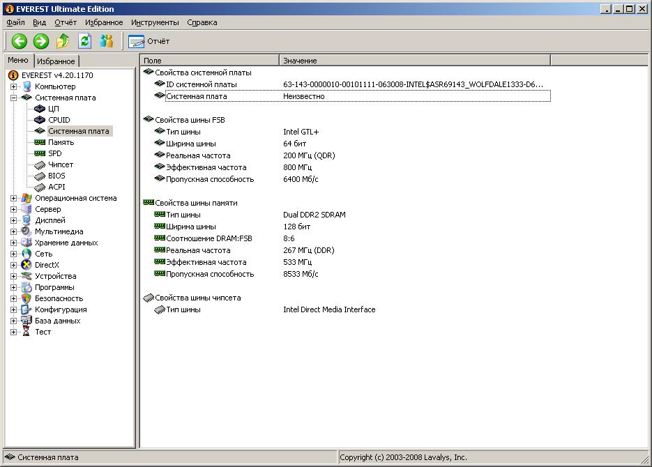Select ЦП in the tree
The image size is (652, 467).
click(53, 109)
